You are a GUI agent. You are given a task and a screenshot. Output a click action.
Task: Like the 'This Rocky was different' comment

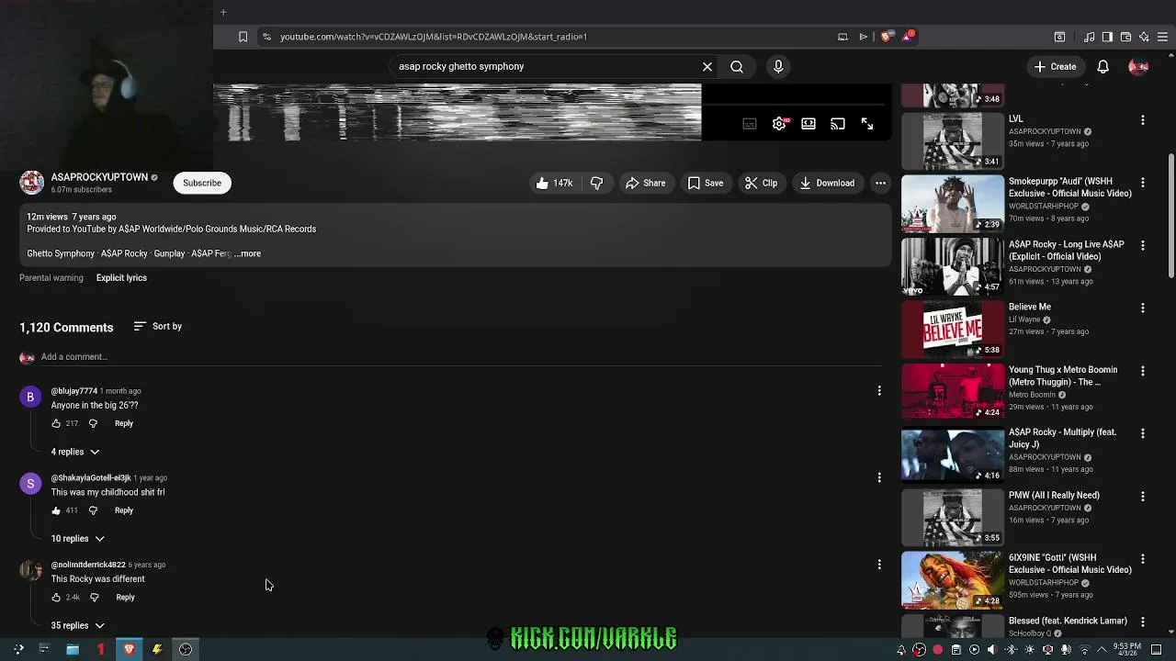point(56,598)
